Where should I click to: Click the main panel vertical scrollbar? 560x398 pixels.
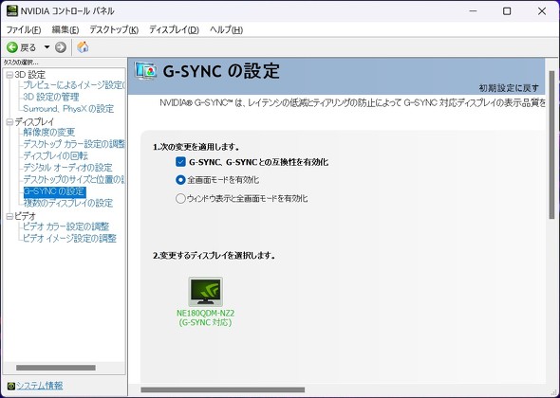coord(551,144)
